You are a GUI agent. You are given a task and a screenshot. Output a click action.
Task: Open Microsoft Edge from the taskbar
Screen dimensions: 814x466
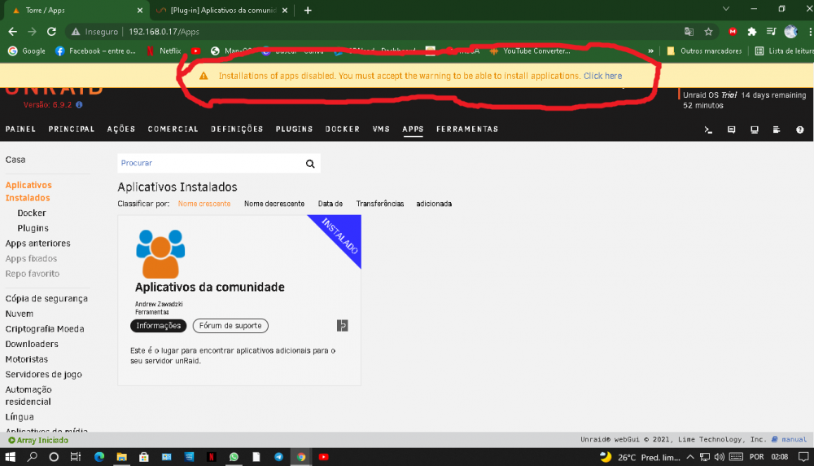(99, 457)
